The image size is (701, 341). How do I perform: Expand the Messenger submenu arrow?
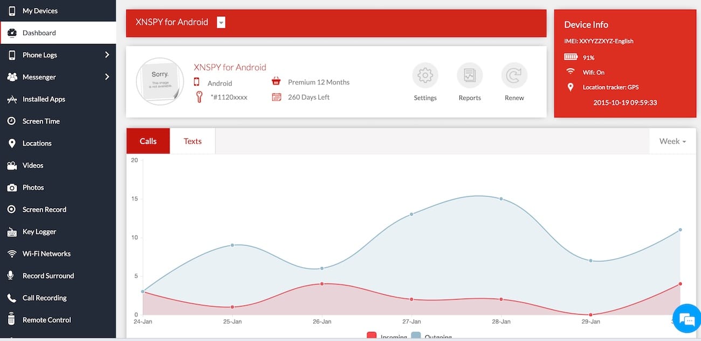[x=107, y=77]
